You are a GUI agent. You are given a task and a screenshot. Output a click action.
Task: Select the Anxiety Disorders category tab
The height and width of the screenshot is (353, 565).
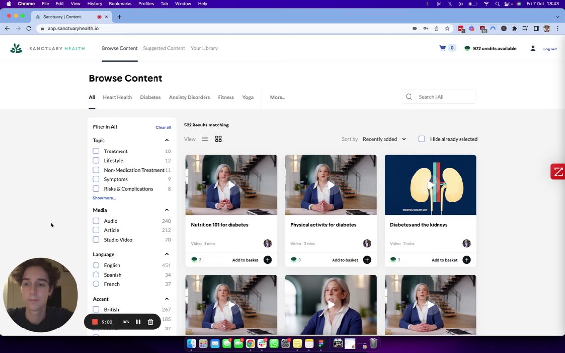pyautogui.click(x=189, y=97)
